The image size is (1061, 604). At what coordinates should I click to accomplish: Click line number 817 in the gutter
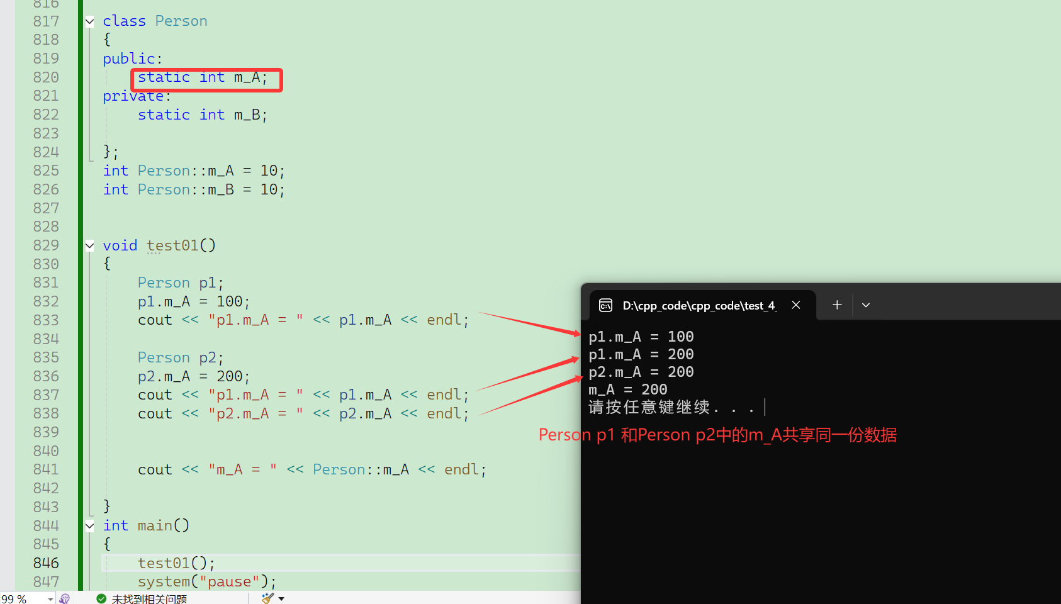tap(46, 21)
